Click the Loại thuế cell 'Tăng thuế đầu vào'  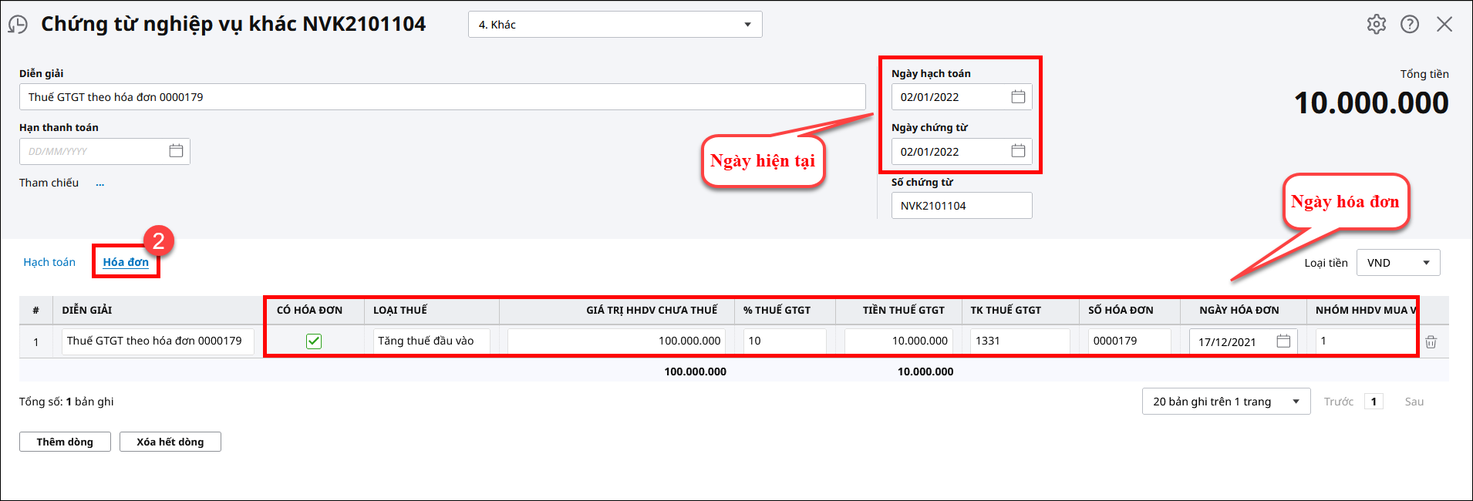(430, 341)
